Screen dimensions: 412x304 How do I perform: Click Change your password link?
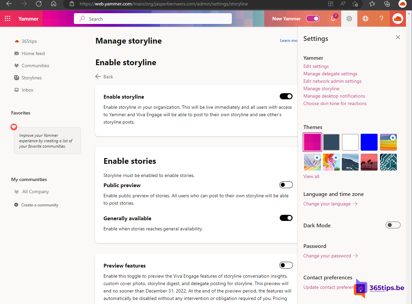tap(331, 256)
